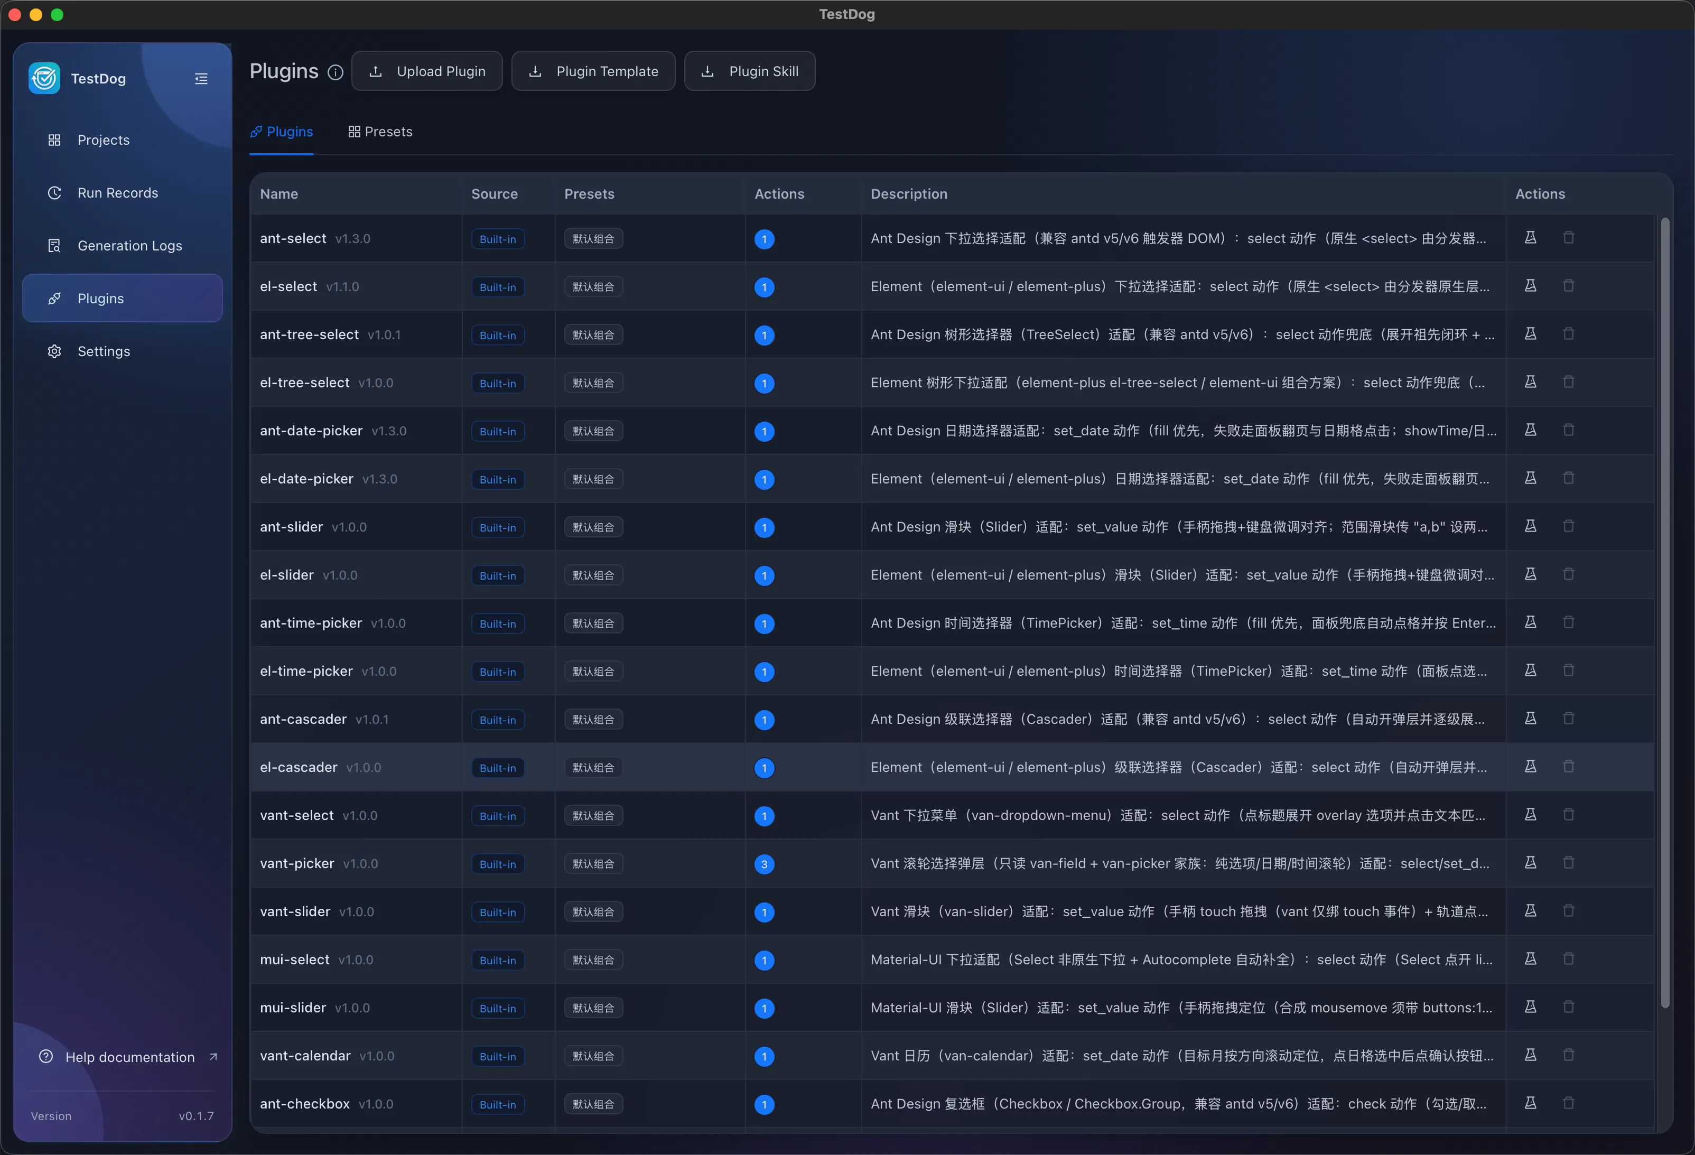Click the vant-select plugin name
The width and height of the screenshot is (1695, 1155).
297,816
